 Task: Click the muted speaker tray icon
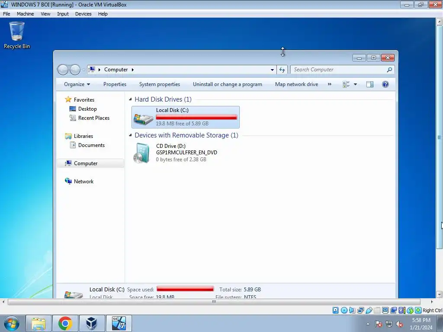click(x=399, y=324)
